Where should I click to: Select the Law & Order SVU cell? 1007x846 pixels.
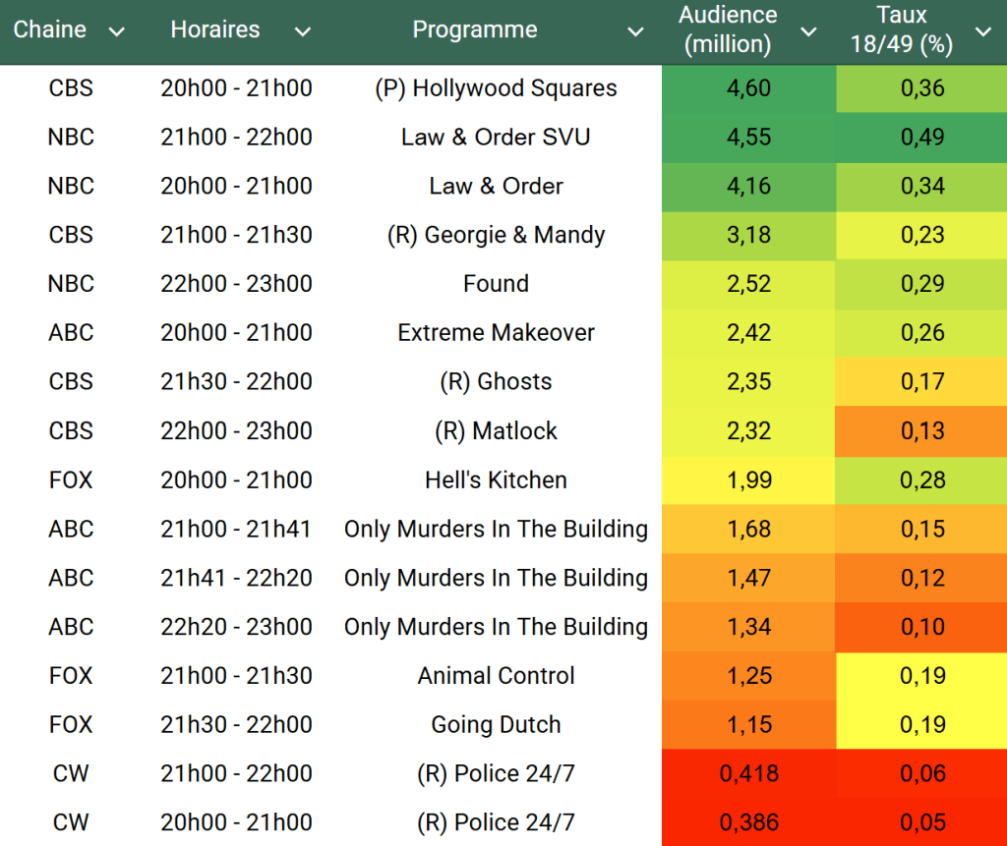(496, 138)
